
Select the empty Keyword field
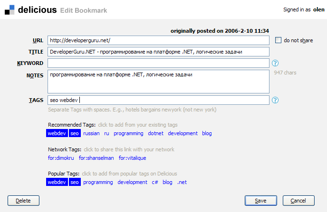158,63
